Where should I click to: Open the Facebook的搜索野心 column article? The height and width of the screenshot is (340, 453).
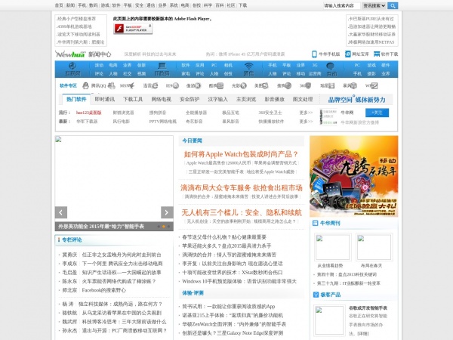point(104,290)
